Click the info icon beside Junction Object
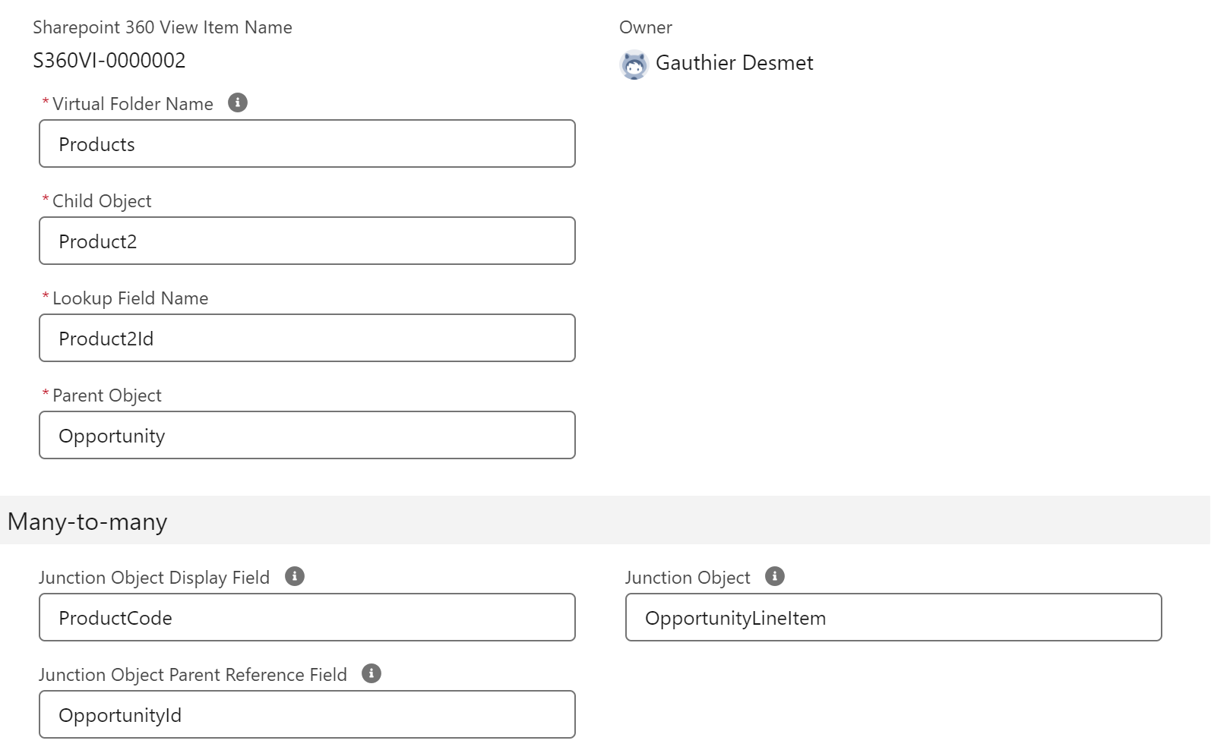The image size is (1211, 750). point(774,576)
